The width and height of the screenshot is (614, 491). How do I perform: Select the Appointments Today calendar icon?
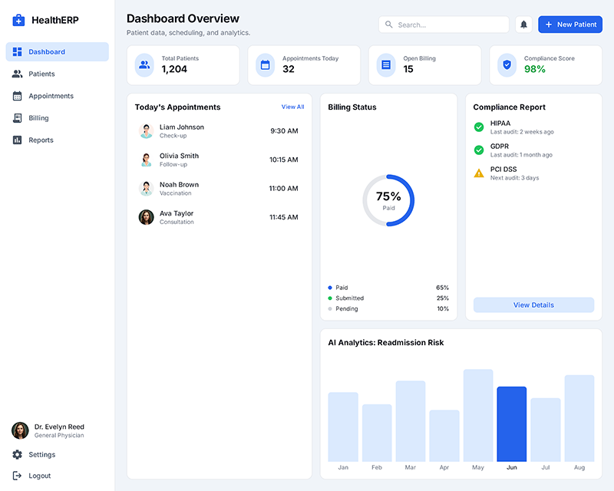point(265,65)
